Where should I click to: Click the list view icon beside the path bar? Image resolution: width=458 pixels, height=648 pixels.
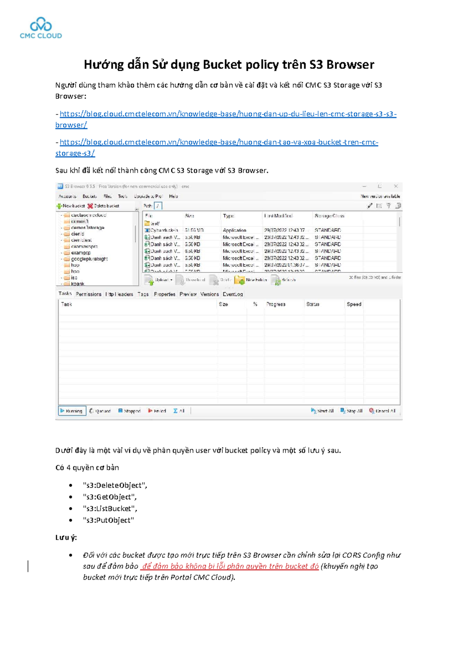point(379,206)
